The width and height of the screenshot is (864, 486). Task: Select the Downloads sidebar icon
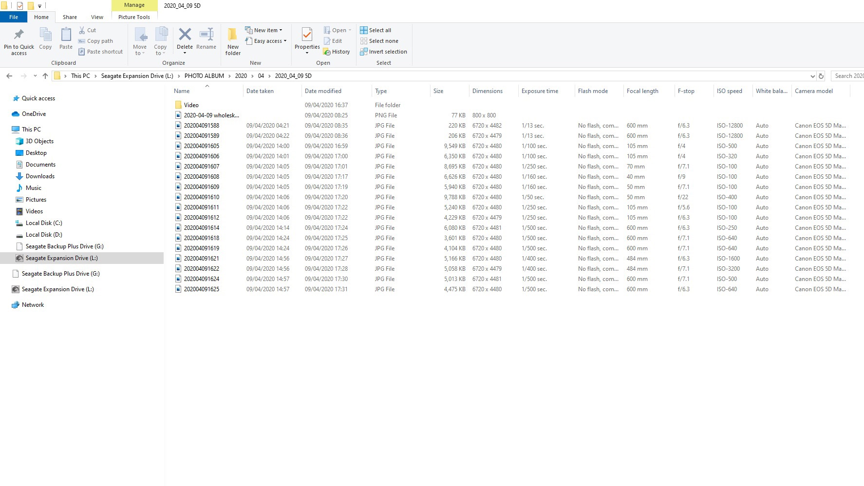pyautogui.click(x=19, y=176)
